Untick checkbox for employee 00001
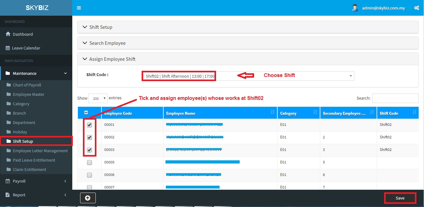The width and height of the screenshot is (424, 207). coord(90,125)
